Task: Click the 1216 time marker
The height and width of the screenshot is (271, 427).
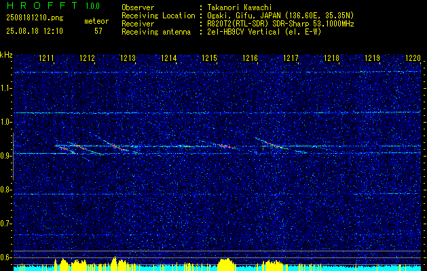Action: point(250,58)
